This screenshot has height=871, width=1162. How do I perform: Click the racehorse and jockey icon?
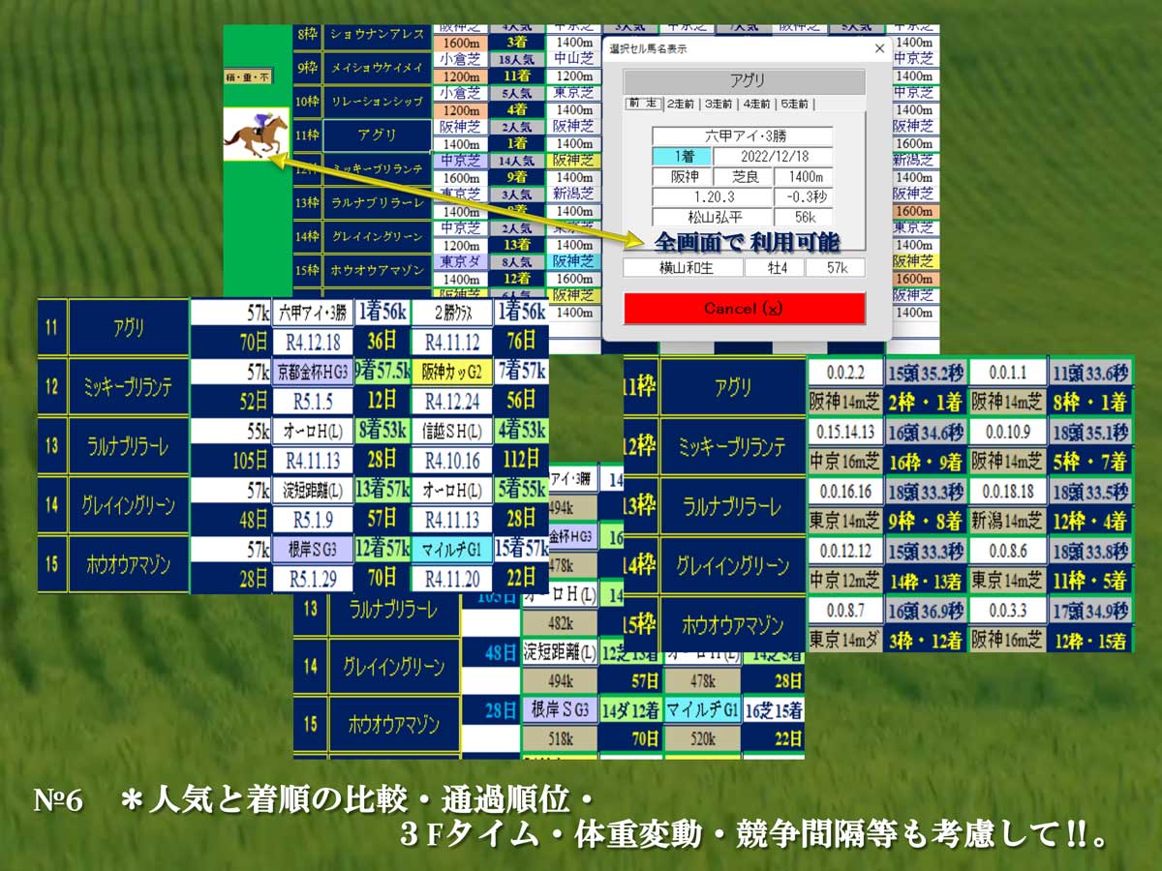(257, 134)
